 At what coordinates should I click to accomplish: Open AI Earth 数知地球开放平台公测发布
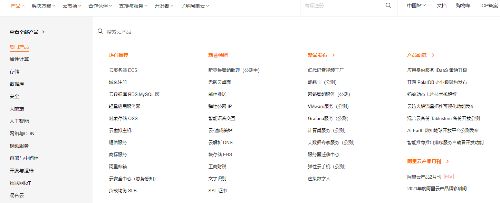pyautogui.click(x=443, y=130)
